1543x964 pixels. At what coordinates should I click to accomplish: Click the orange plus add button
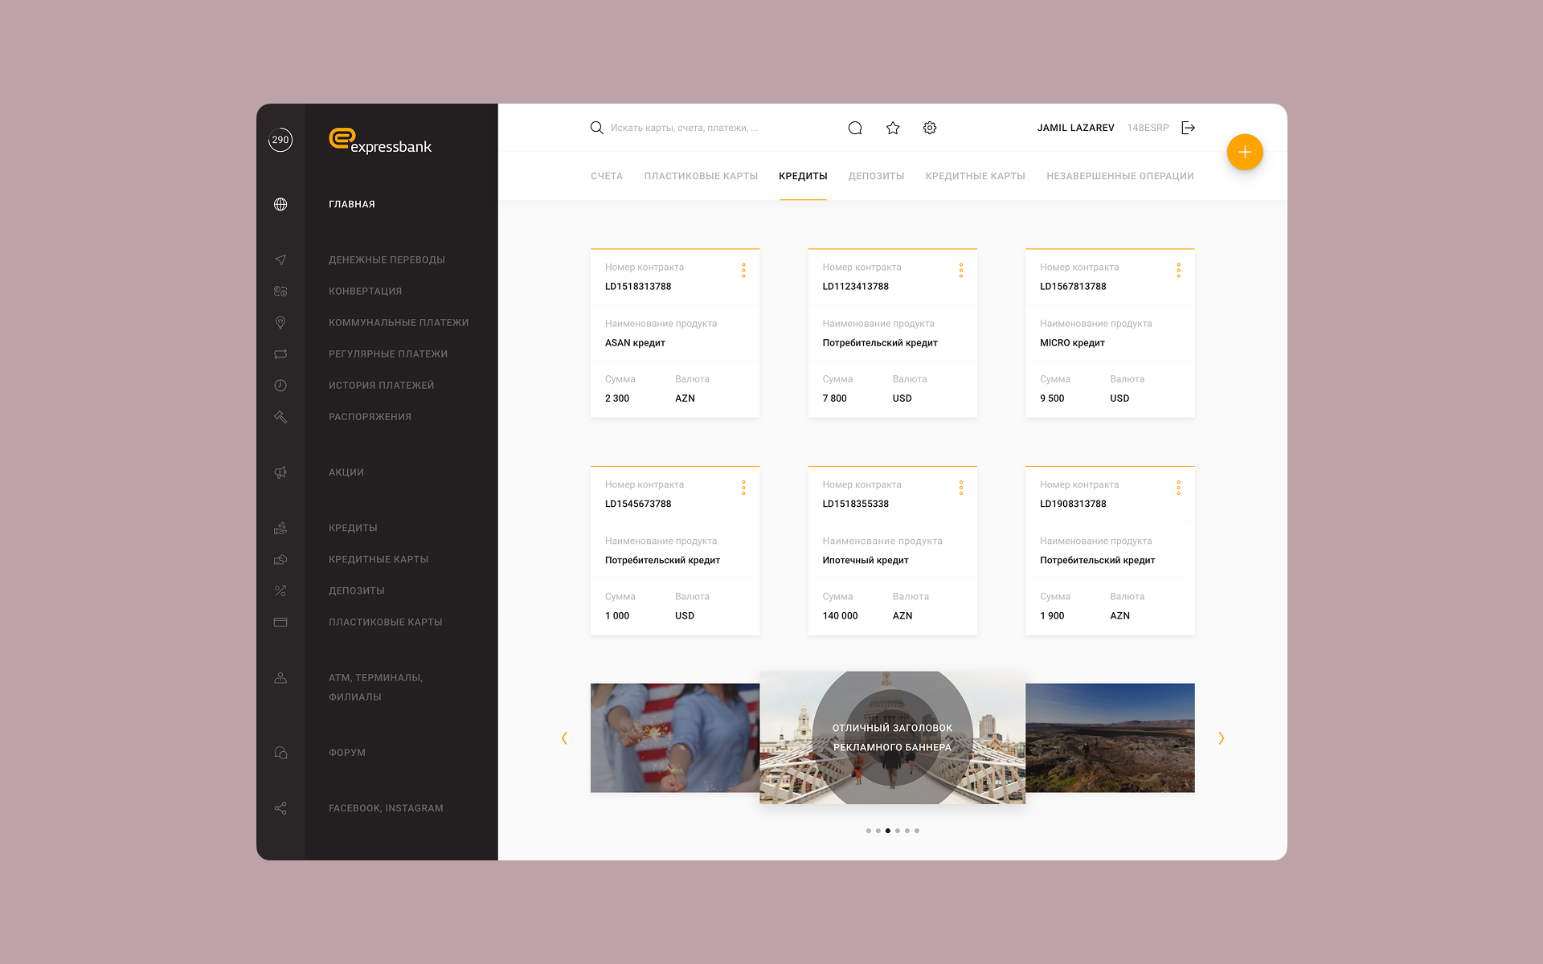pyautogui.click(x=1245, y=152)
